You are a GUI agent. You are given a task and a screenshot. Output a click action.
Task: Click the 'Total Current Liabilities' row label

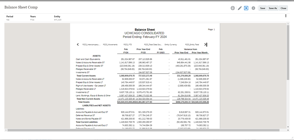87,122
